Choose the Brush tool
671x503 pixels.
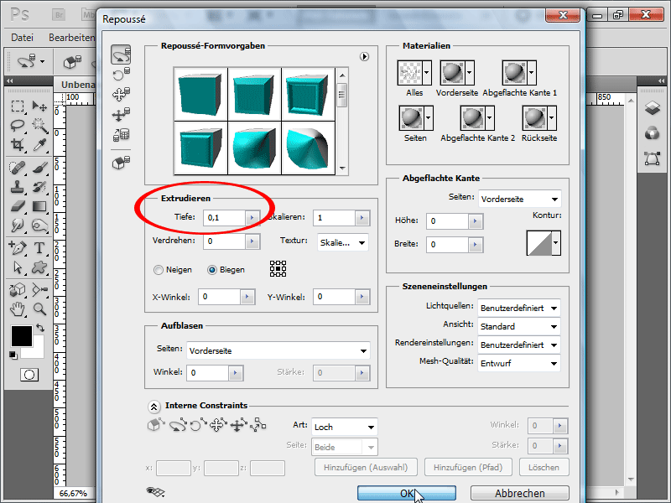tap(39, 167)
